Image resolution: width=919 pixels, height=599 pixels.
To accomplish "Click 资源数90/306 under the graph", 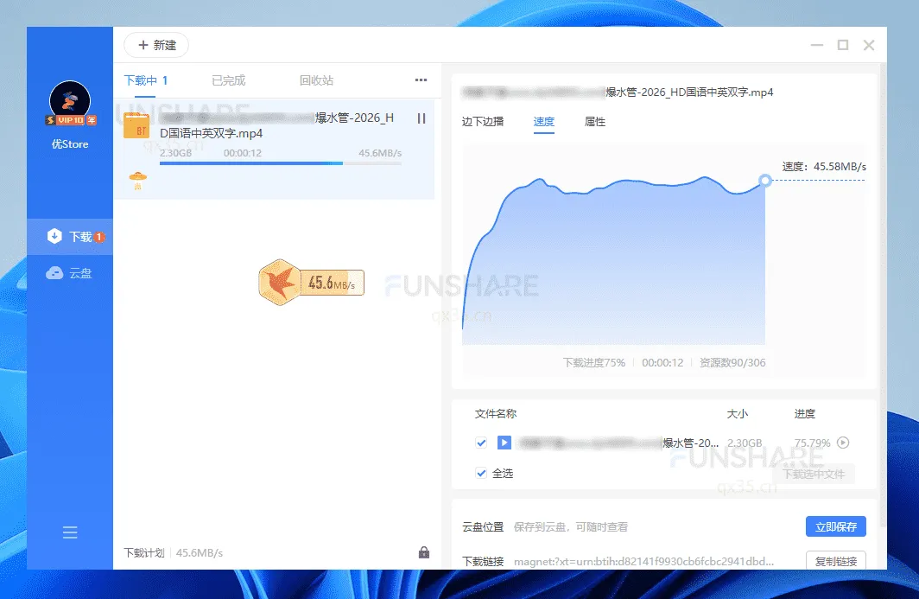I will 732,362.
